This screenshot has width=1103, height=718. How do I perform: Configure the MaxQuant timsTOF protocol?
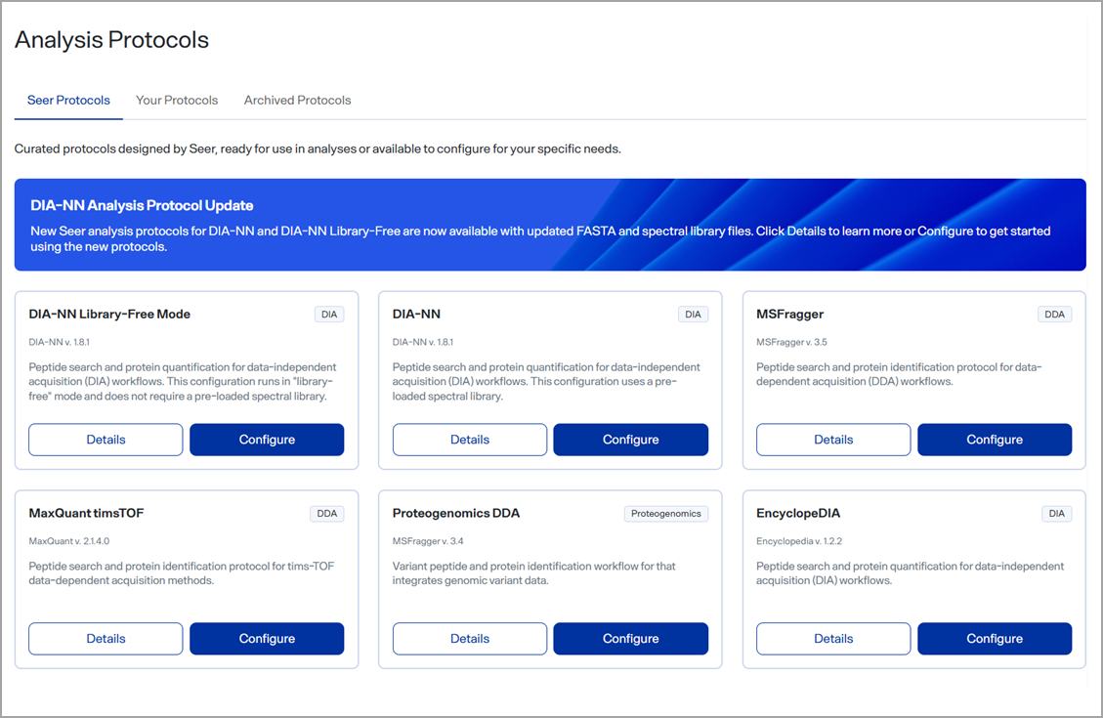point(267,639)
